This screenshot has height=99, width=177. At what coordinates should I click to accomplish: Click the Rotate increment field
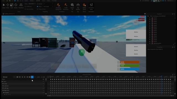[x=48, y=4]
